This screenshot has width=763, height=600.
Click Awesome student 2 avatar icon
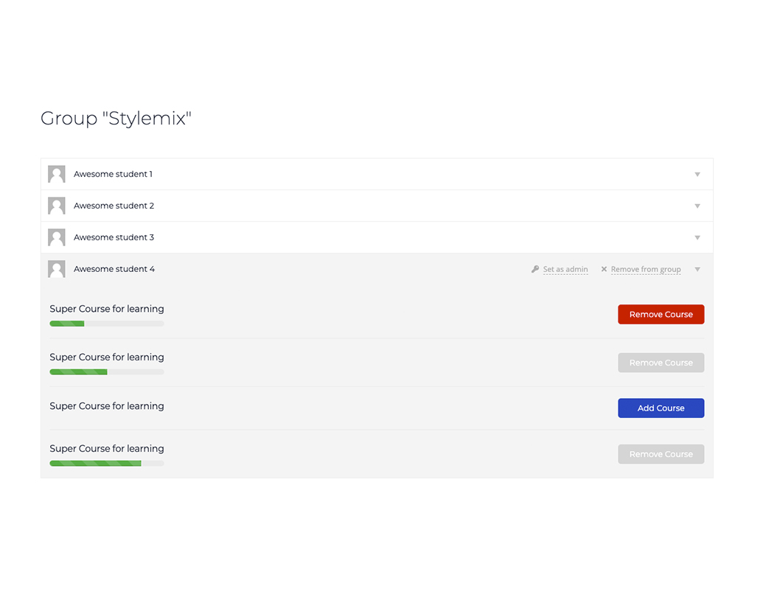click(x=57, y=206)
